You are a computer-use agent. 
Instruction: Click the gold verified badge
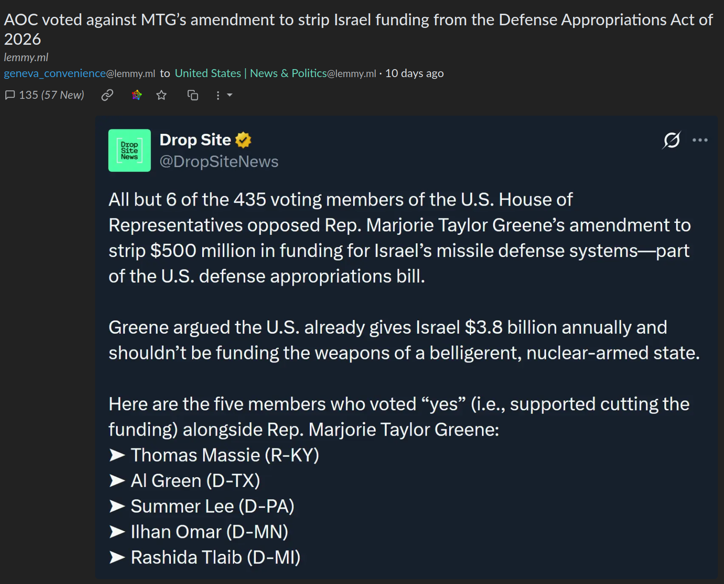click(243, 140)
